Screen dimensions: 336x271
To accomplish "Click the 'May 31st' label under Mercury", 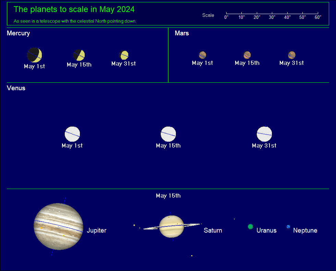I will tap(124, 64).
